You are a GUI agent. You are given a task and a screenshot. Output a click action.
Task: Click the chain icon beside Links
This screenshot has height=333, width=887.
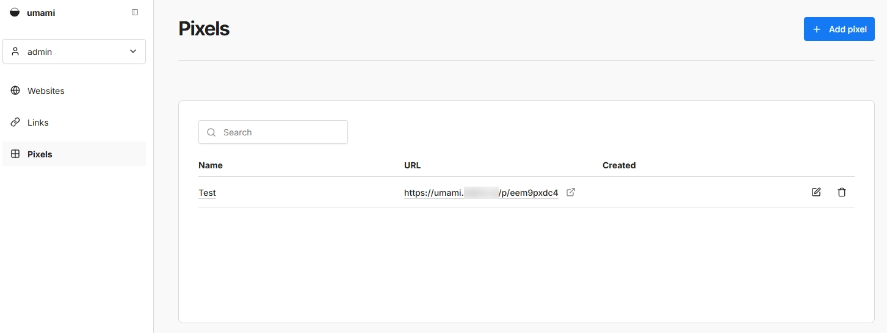coord(15,123)
